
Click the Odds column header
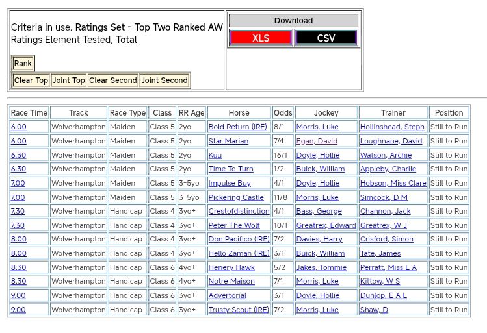click(x=282, y=113)
